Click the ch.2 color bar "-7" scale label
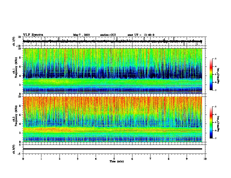The width and height of the screenshot is (231, 178). [215, 138]
